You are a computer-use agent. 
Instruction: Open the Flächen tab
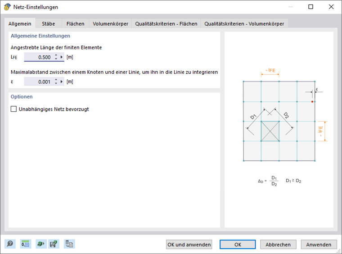(x=76, y=23)
